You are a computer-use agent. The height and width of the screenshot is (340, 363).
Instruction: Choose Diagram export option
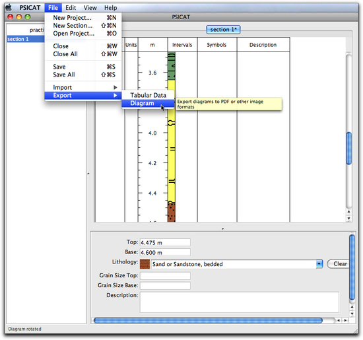click(148, 103)
